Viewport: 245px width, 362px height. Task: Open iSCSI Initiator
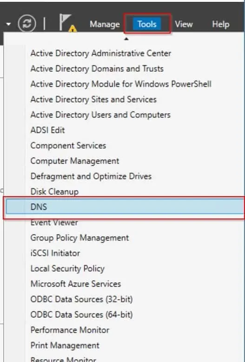[55, 253]
